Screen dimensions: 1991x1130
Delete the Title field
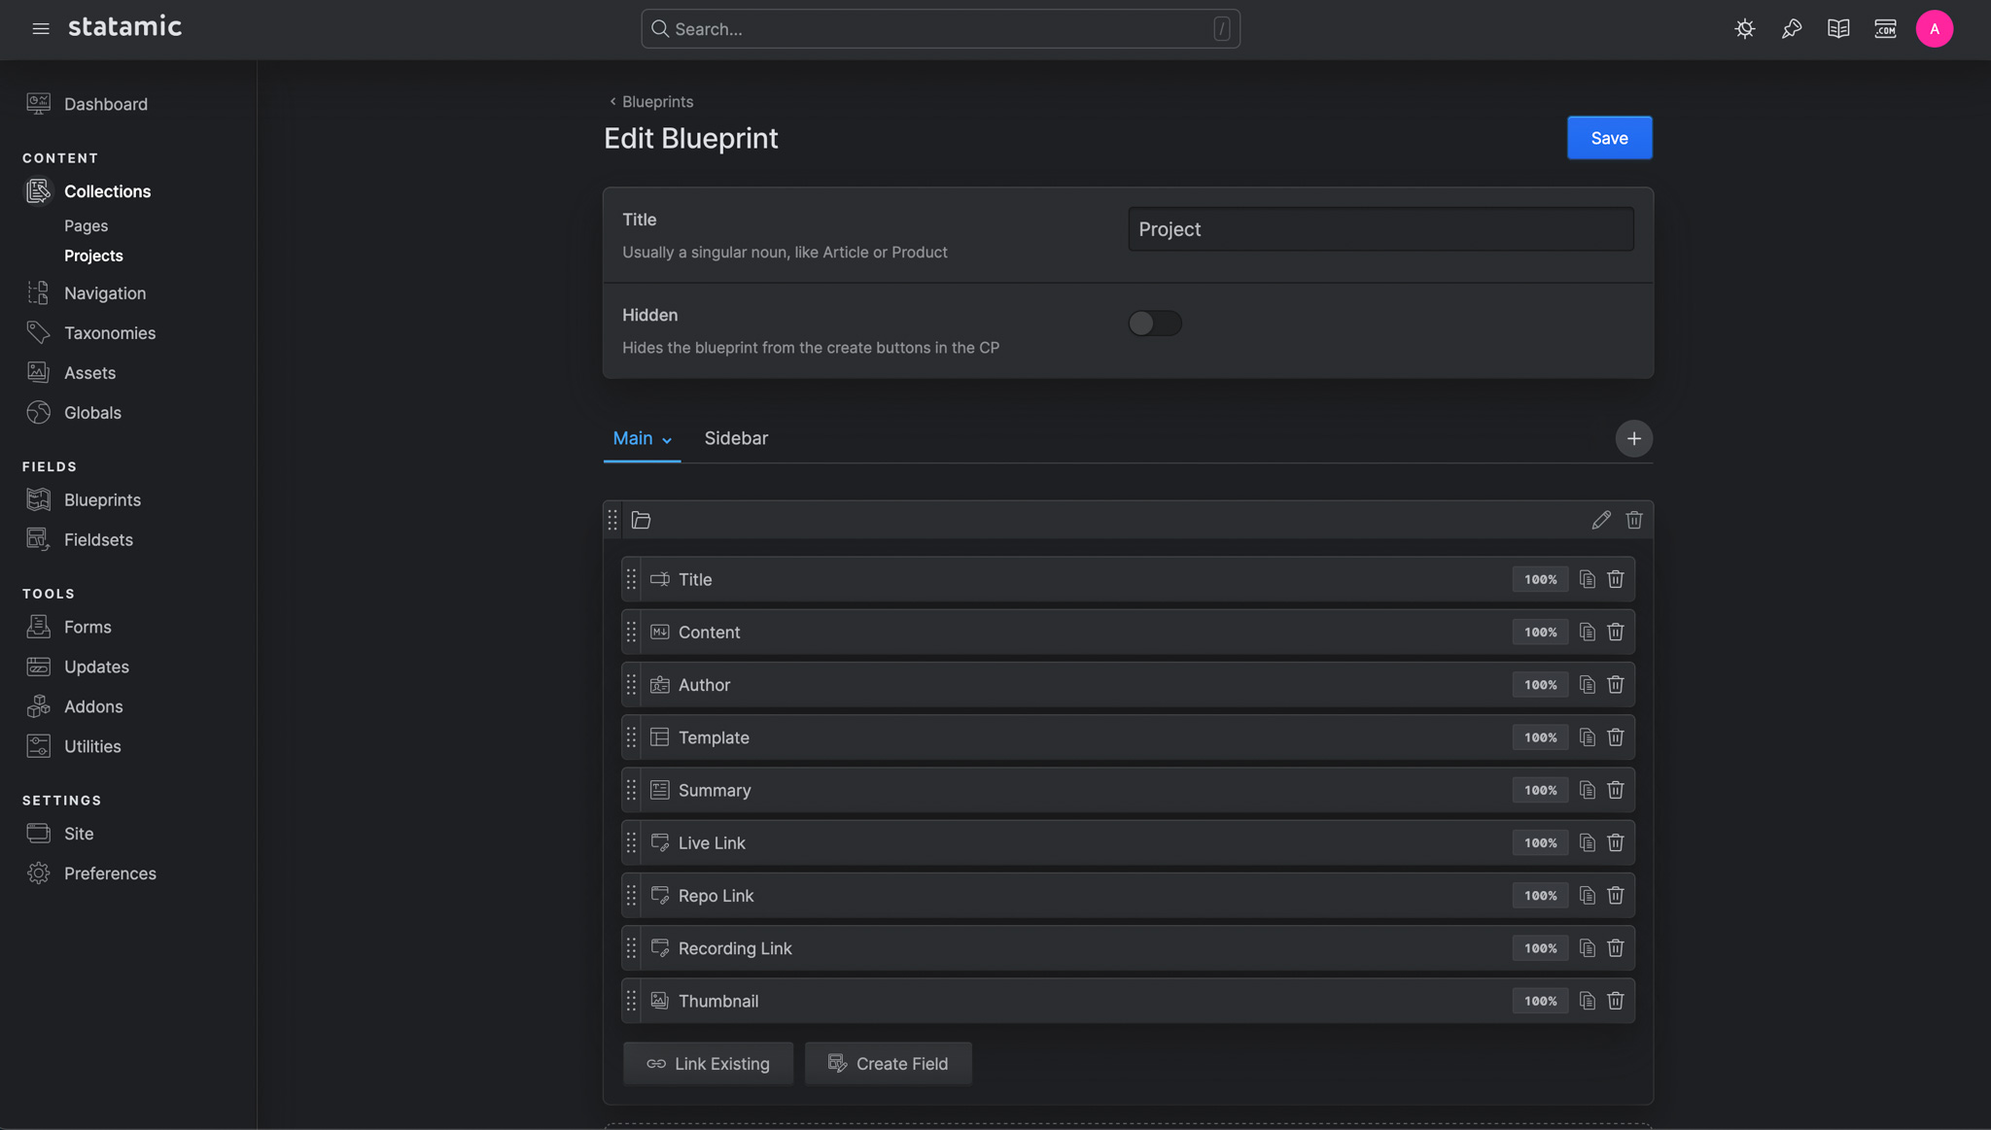coord(1616,579)
